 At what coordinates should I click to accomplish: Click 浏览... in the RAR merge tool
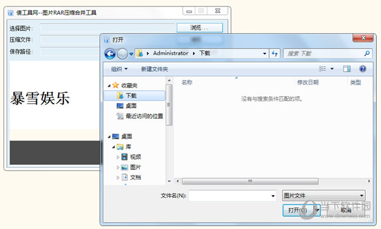199,28
